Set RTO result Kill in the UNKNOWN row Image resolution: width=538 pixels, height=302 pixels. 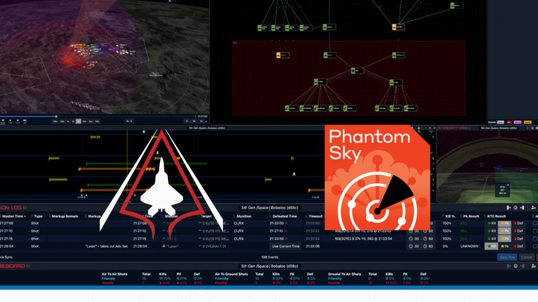pyautogui.click(x=491, y=246)
